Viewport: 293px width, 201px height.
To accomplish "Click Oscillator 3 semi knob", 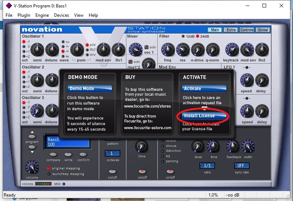I will point(37,111).
